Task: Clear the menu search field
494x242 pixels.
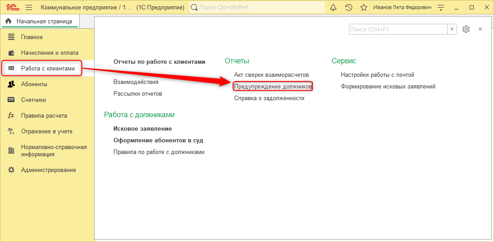Action: pos(452,29)
